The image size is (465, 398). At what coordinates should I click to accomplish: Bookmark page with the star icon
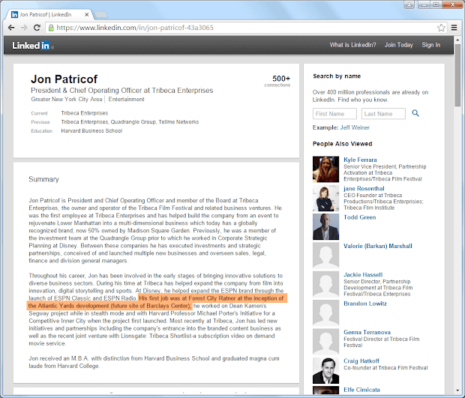click(x=441, y=28)
